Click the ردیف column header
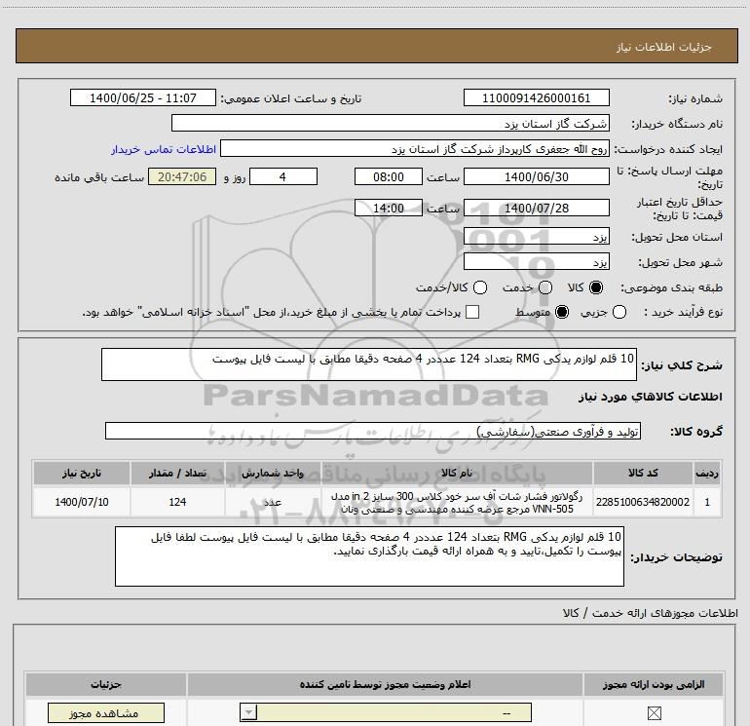This screenshot has width=750, height=726. [x=707, y=473]
